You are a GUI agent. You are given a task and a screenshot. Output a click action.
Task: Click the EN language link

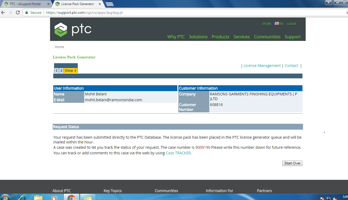[282, 24]
